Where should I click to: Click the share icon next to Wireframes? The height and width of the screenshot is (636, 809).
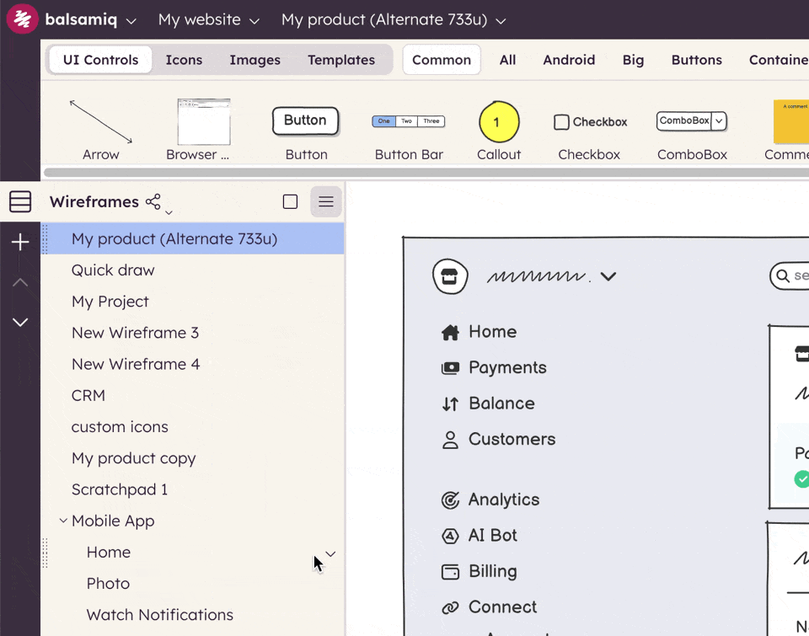153,201
